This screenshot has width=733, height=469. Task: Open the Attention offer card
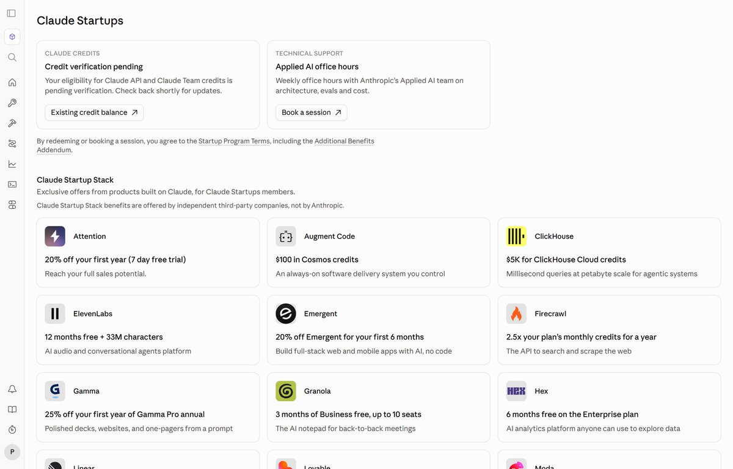click(148, 252)
